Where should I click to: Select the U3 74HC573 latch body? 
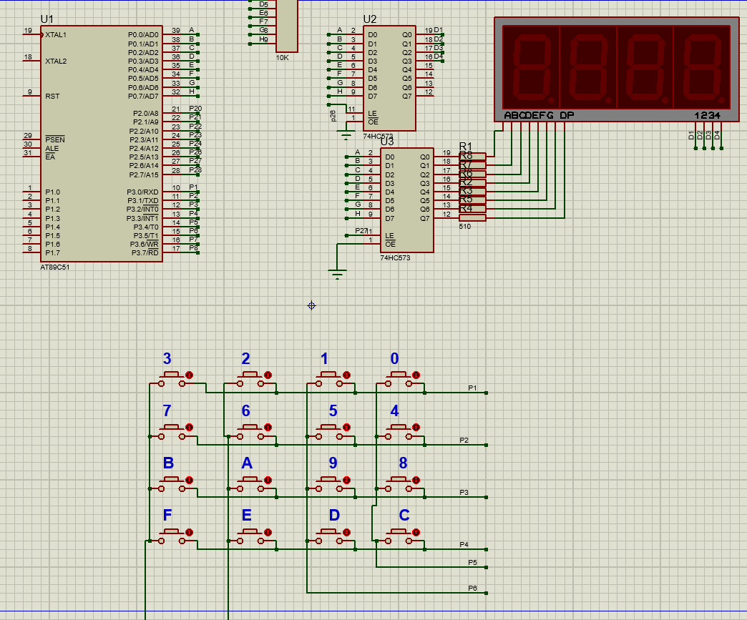407,200
